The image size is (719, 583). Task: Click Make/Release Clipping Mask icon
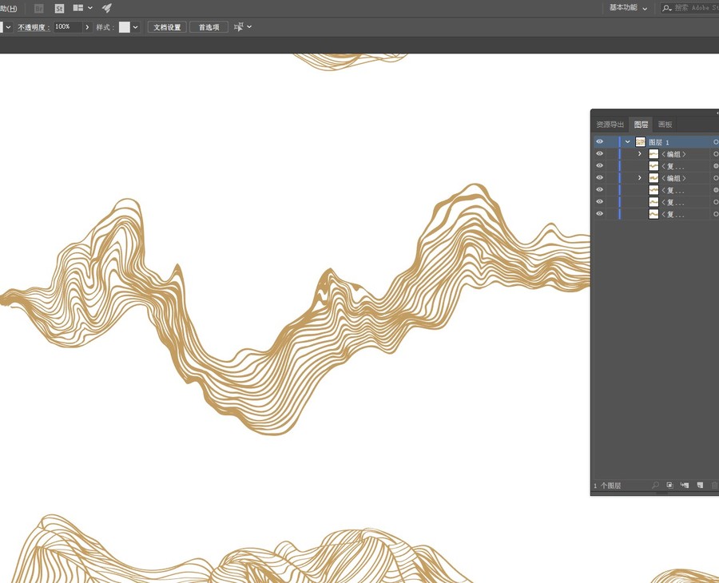(x=670, y=485)
